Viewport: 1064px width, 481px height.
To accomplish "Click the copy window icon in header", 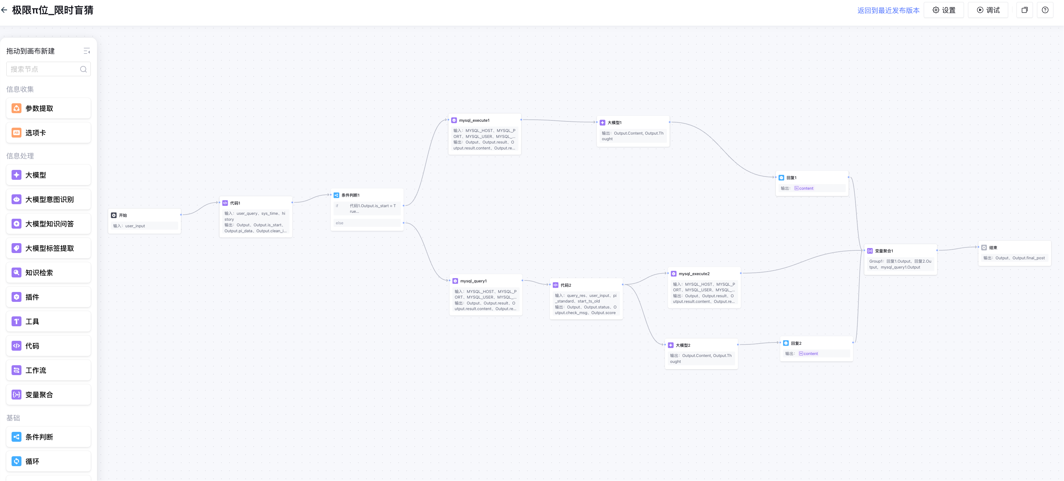I will 1024,10.
